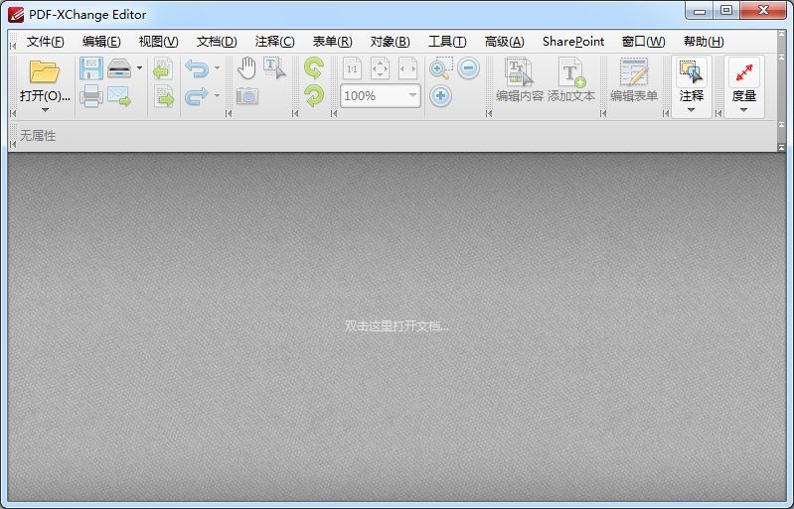Open the 文件(F) menu

tap(45, 42)
